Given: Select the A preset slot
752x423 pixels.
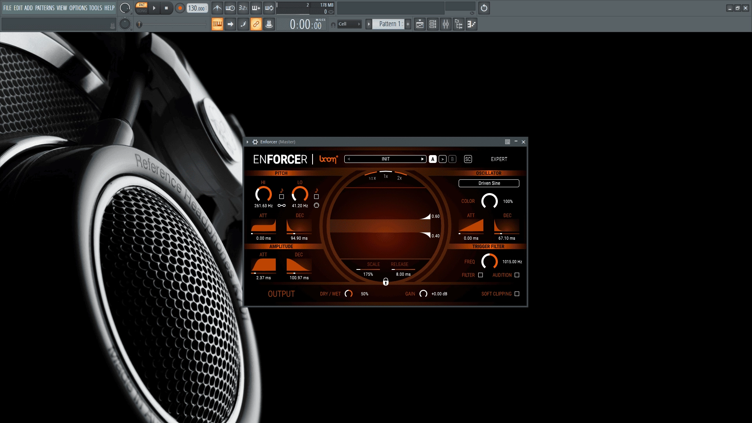Looking at the screenshot, I should pyautogui.click(x=433, y=159).
